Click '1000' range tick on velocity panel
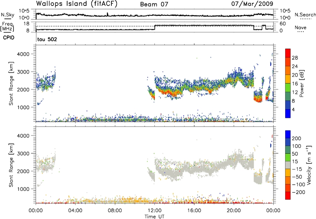This screenshot has width=316, height=219. tap(23, 189)
